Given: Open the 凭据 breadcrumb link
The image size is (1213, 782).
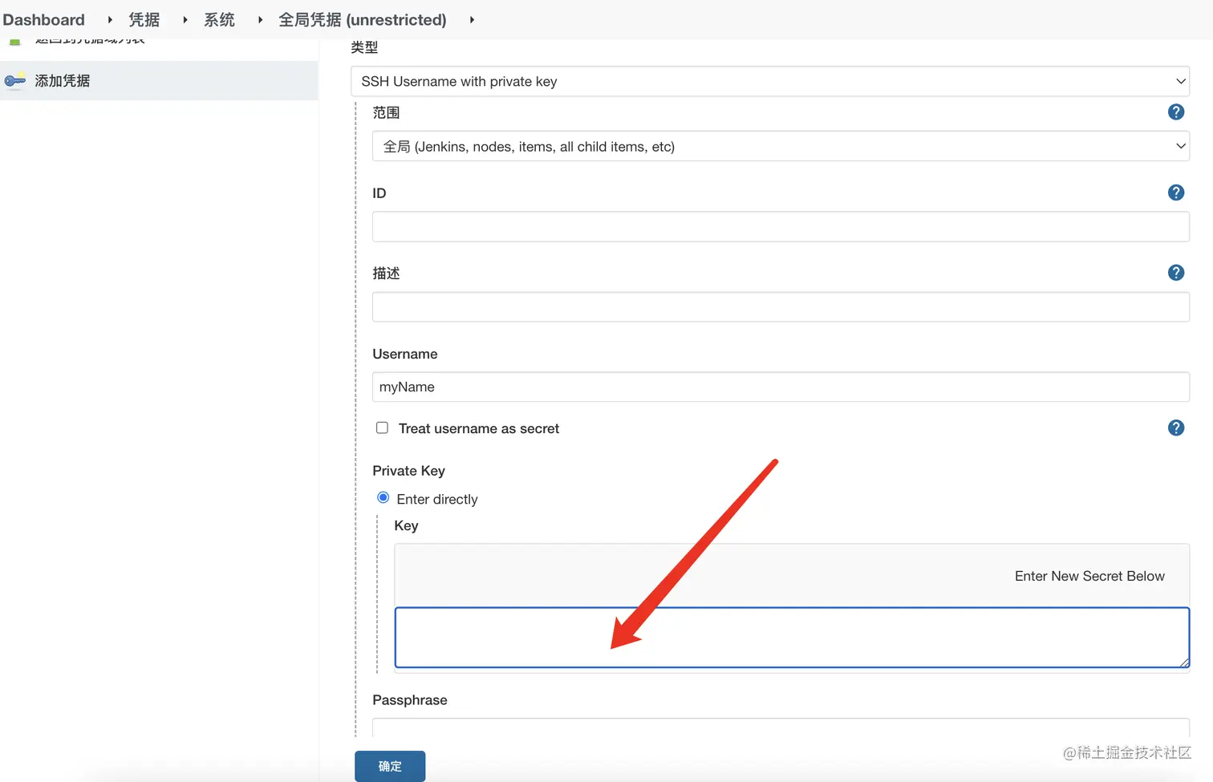Looking at the screenshot, I should point(144,20).
